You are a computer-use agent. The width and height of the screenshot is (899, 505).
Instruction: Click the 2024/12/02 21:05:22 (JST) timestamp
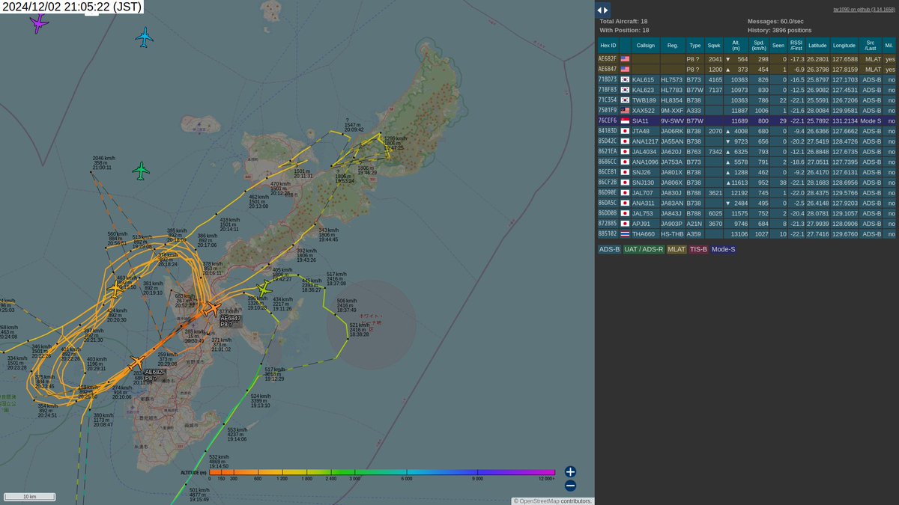[72, 7]
